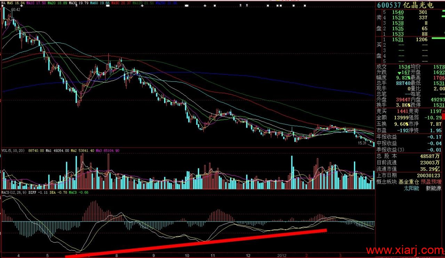The image size is (445, 258).
Task: Click the 60.42 high price marker
Action: click(x=16, y=10)
